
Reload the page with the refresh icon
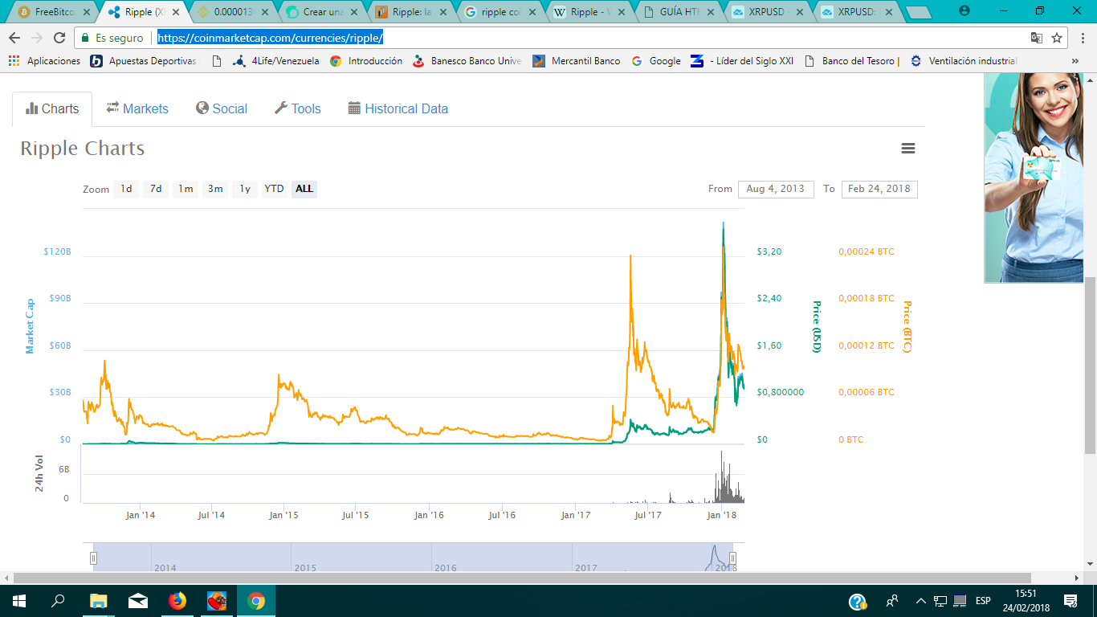59,38
